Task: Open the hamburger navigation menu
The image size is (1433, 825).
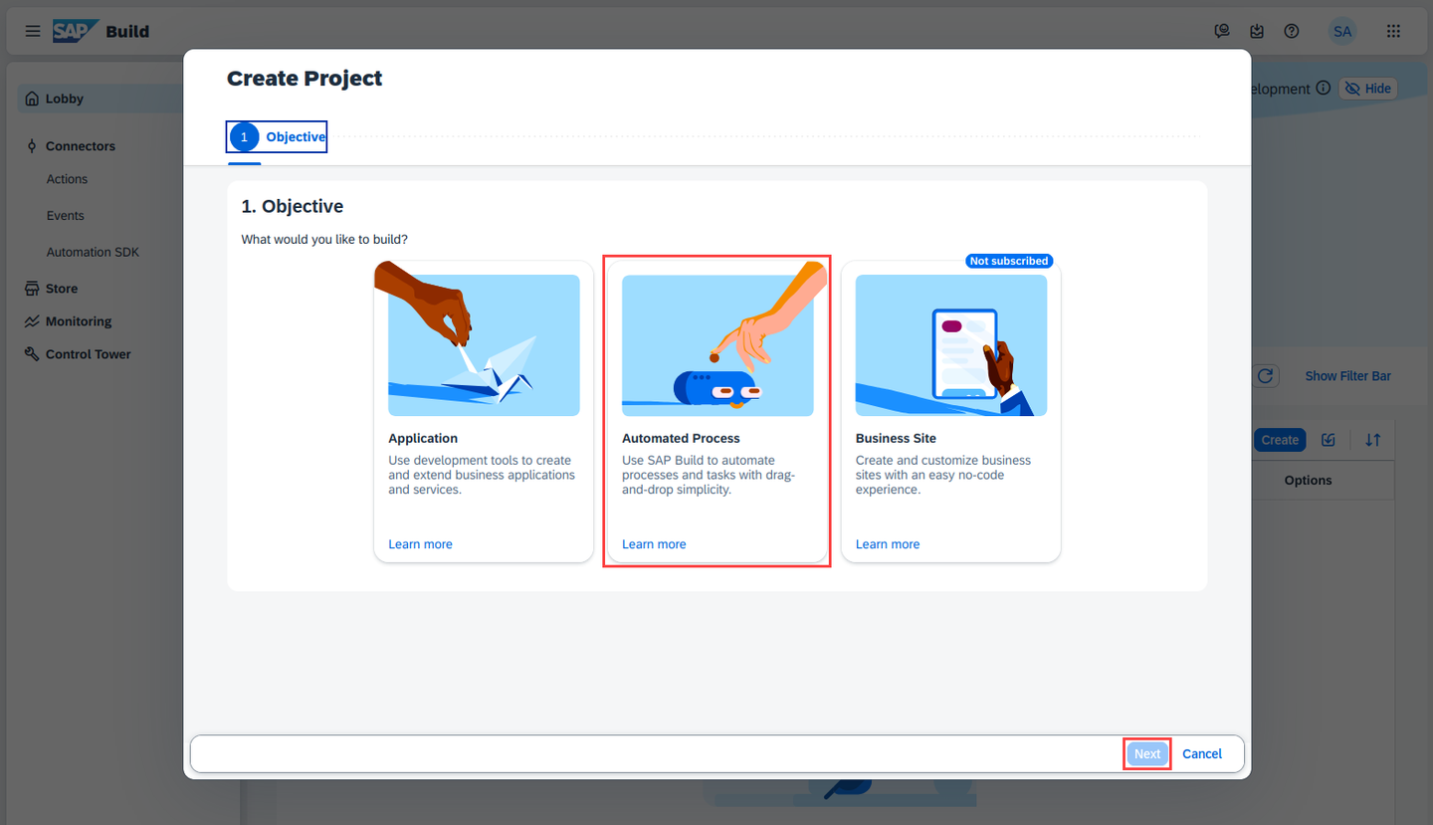Action: (33, 31)
